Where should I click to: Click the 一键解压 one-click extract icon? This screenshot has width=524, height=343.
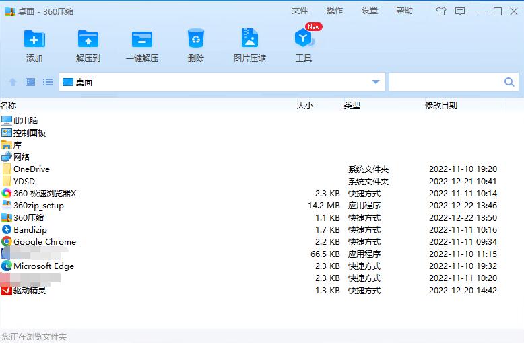(x=142, y=39)
